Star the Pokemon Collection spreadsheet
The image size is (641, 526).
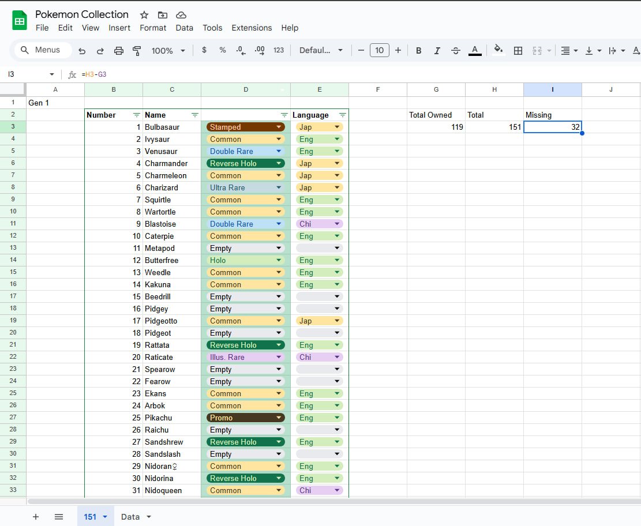144,14
